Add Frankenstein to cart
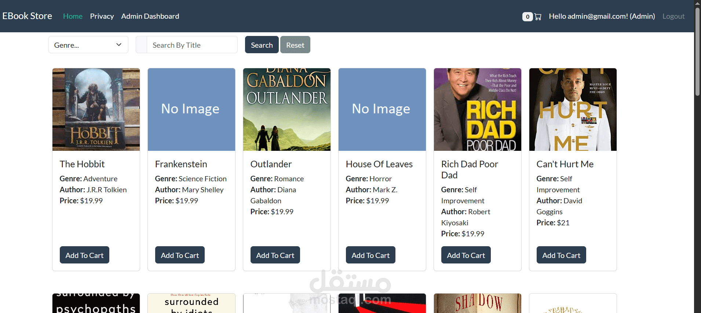This screenshot has width=701, height=313. point(180,255)
